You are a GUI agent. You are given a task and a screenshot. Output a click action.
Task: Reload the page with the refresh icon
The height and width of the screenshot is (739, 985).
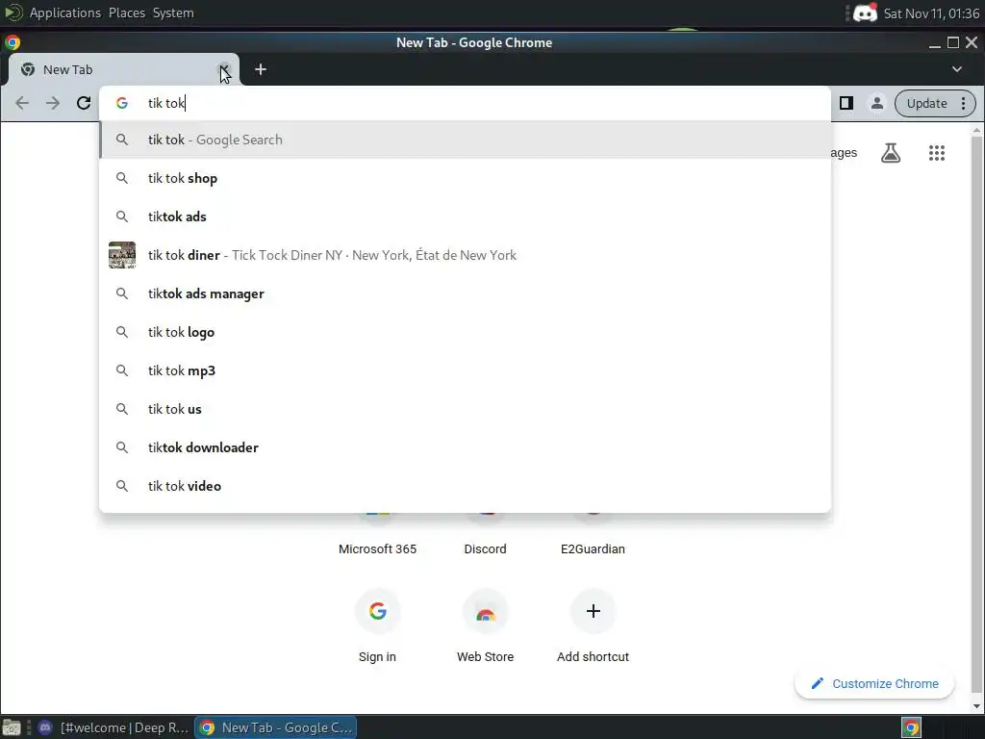point(84,103)
